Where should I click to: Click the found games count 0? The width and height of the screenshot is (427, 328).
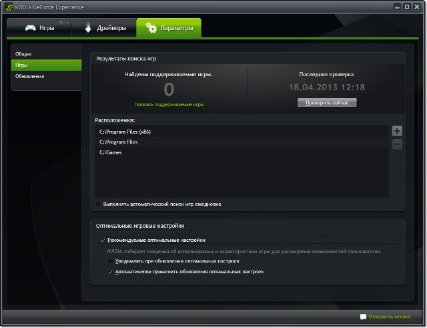tap(169, 90)
